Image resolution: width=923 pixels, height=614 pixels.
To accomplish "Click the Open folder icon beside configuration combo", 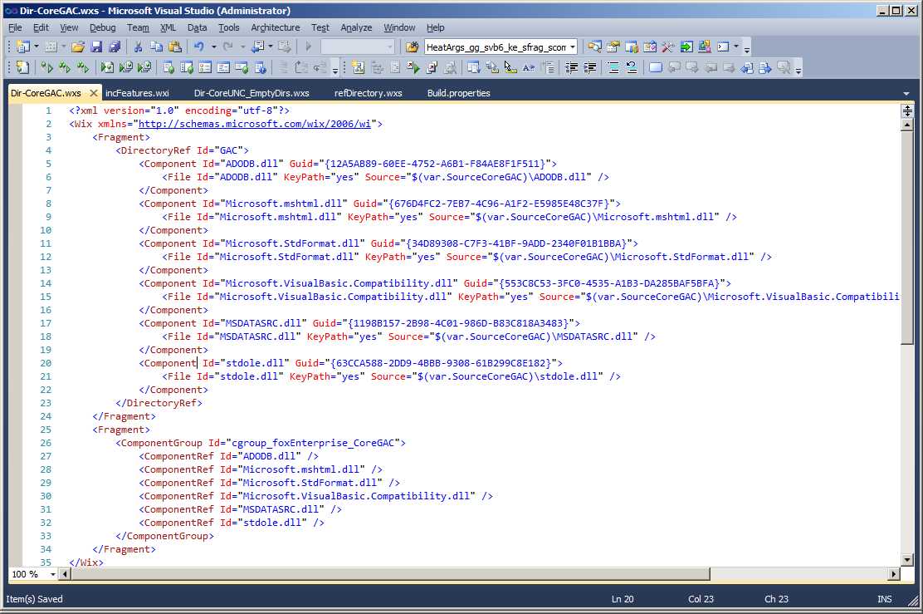I will click(412, 47).
